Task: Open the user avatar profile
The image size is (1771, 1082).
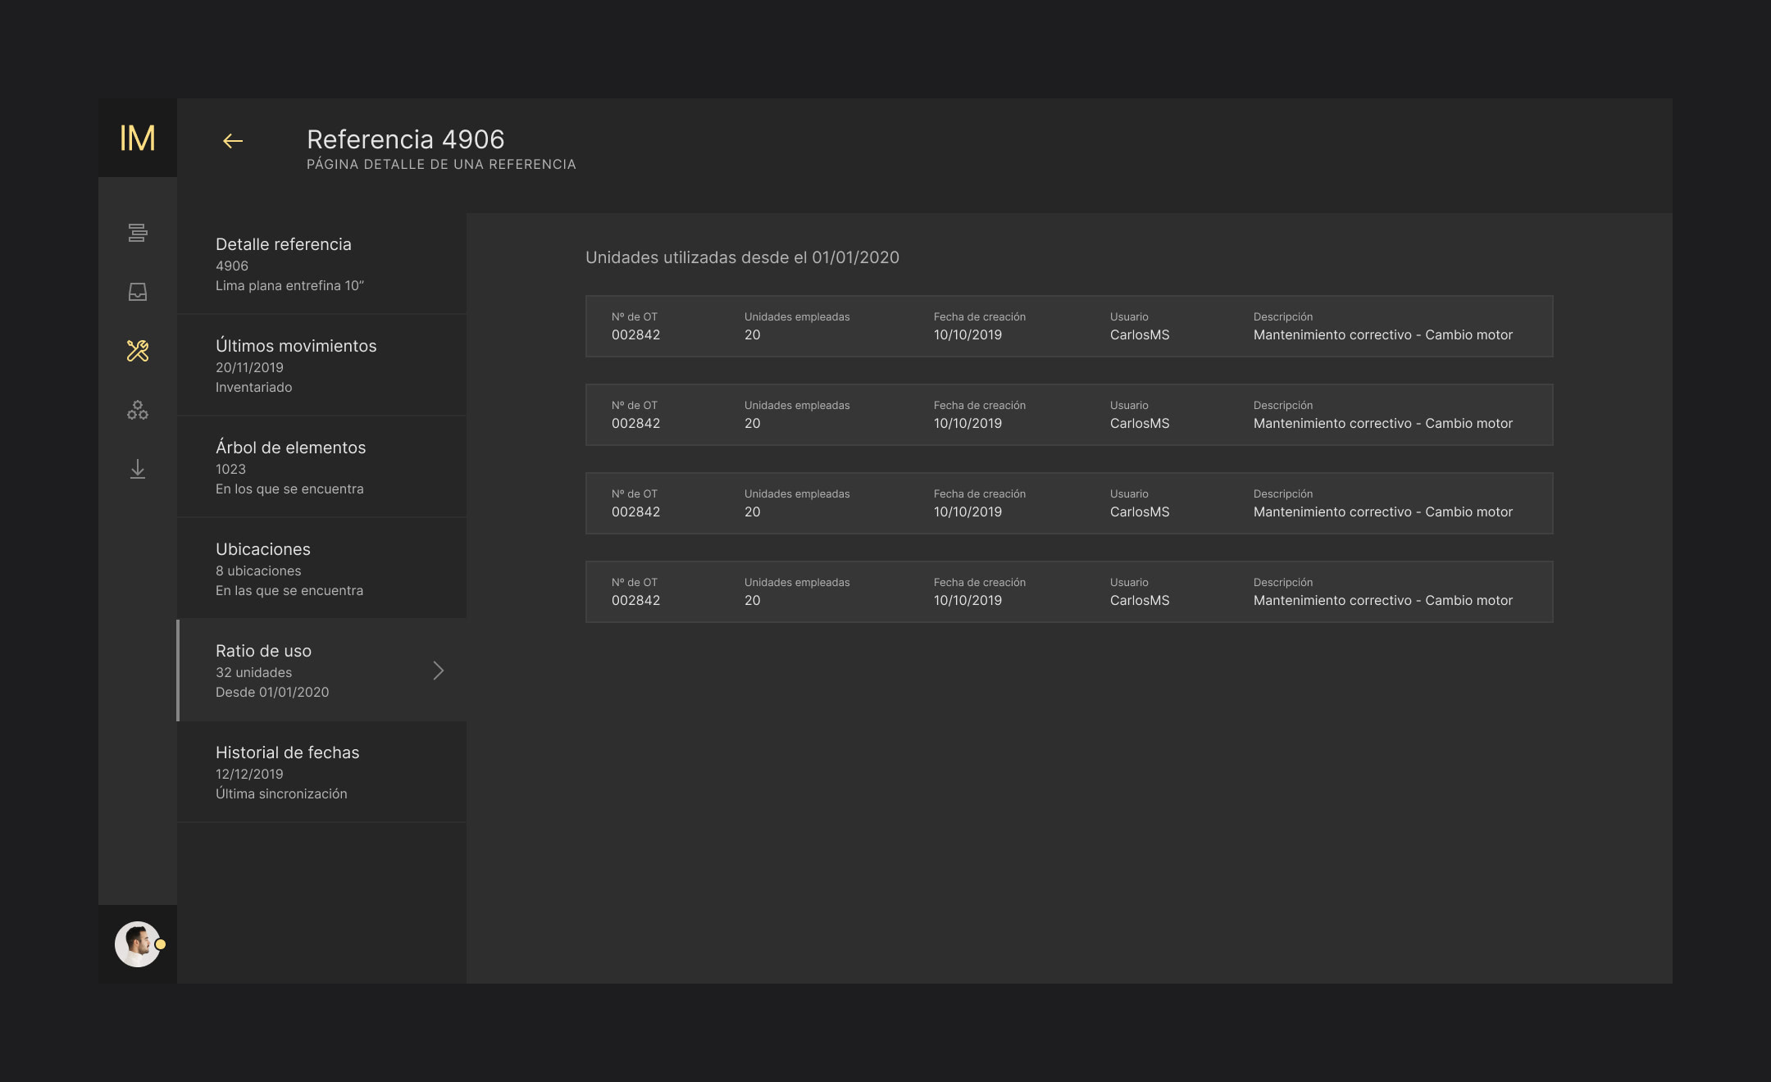Action: [x=137, y=944]
